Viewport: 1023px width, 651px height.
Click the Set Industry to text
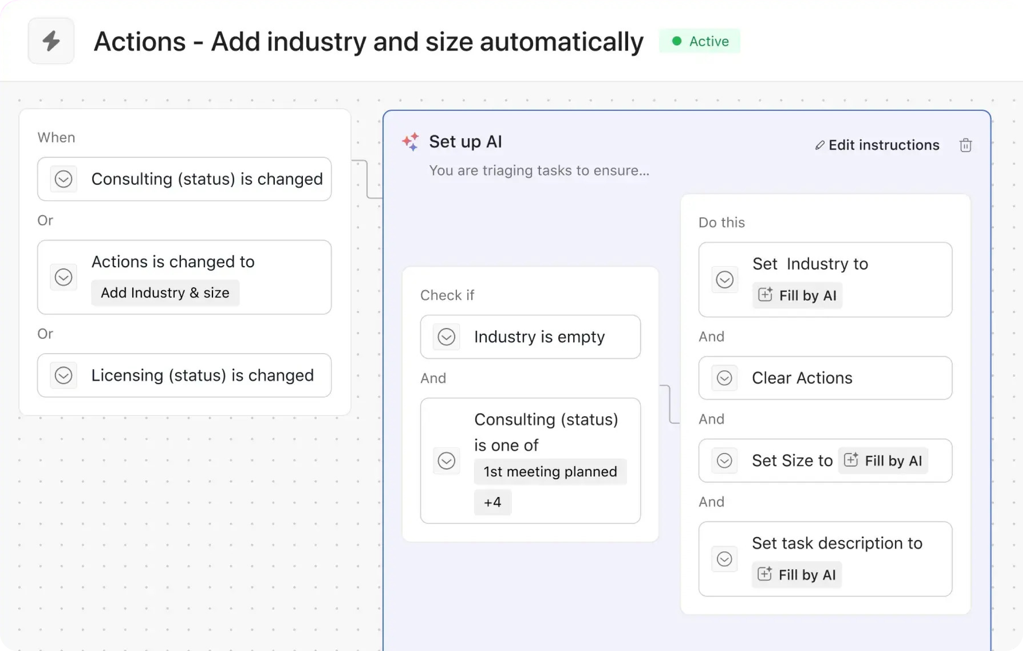(810, 264)
